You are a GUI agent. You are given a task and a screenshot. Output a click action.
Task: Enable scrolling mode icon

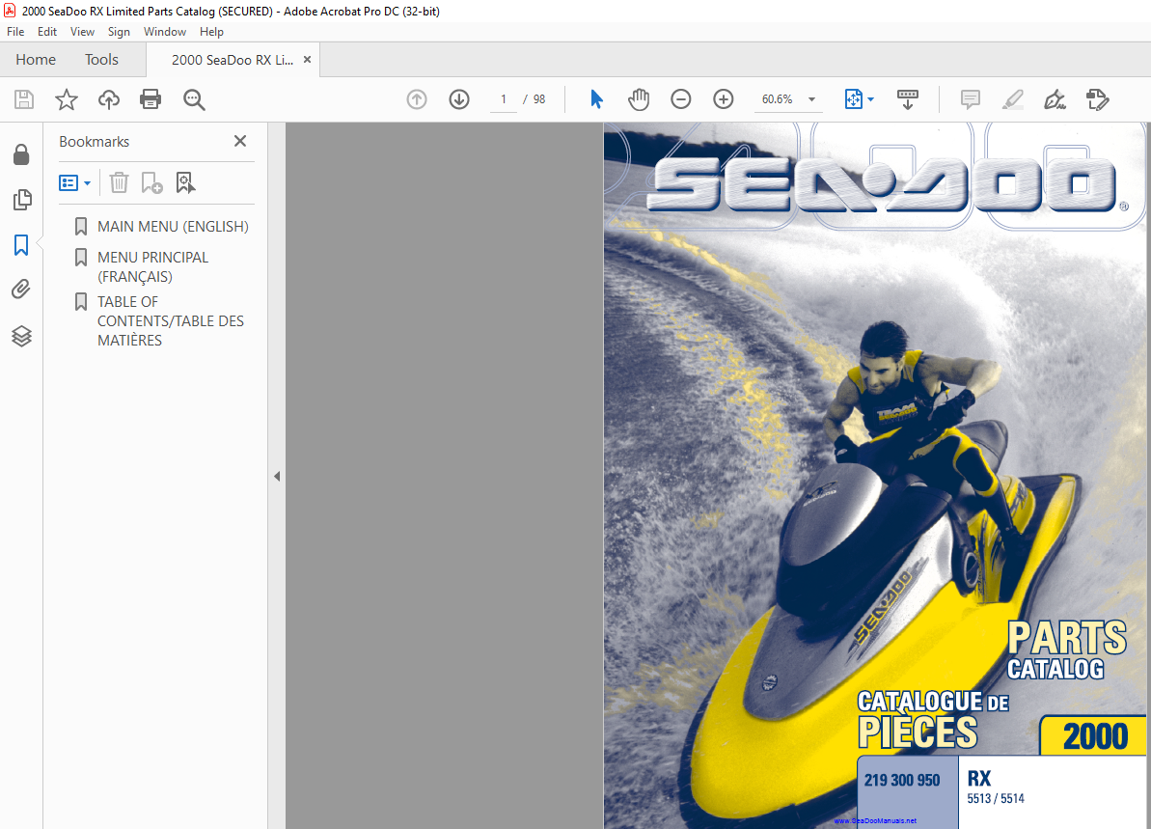tap(908, 99)
